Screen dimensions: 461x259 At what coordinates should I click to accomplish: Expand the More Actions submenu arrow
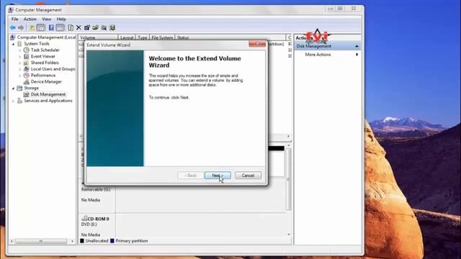(357, 55)
